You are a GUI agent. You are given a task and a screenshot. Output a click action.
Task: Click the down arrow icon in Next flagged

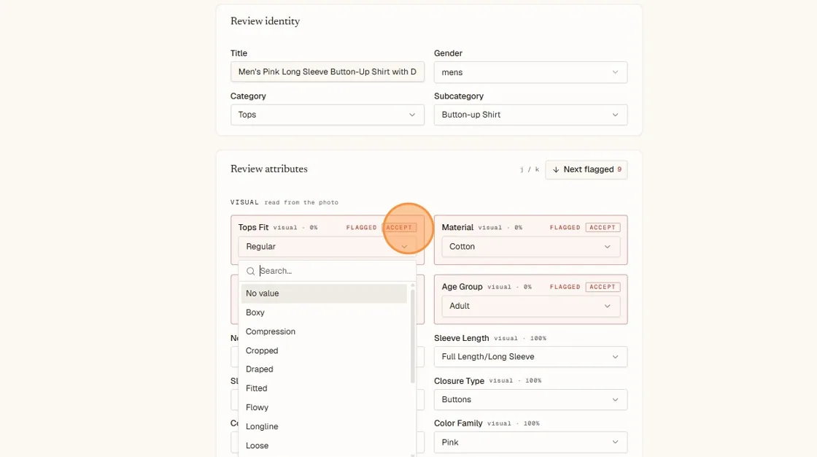point(556,169)
